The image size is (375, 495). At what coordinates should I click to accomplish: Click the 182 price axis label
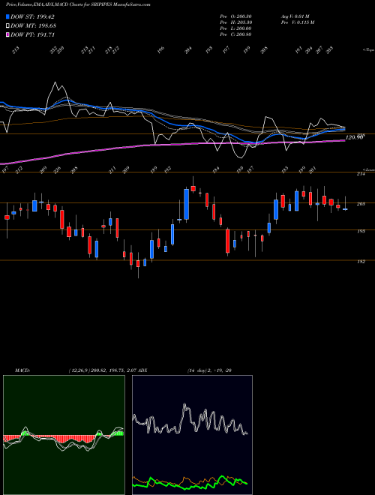(361, 262)
